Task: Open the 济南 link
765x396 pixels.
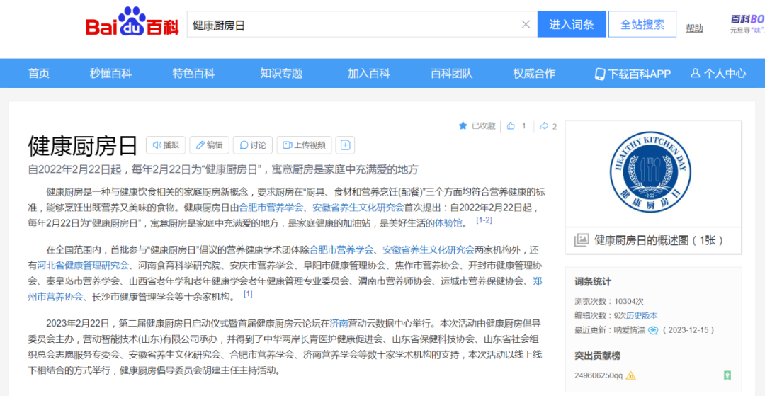Action: (x=339, y=323)
